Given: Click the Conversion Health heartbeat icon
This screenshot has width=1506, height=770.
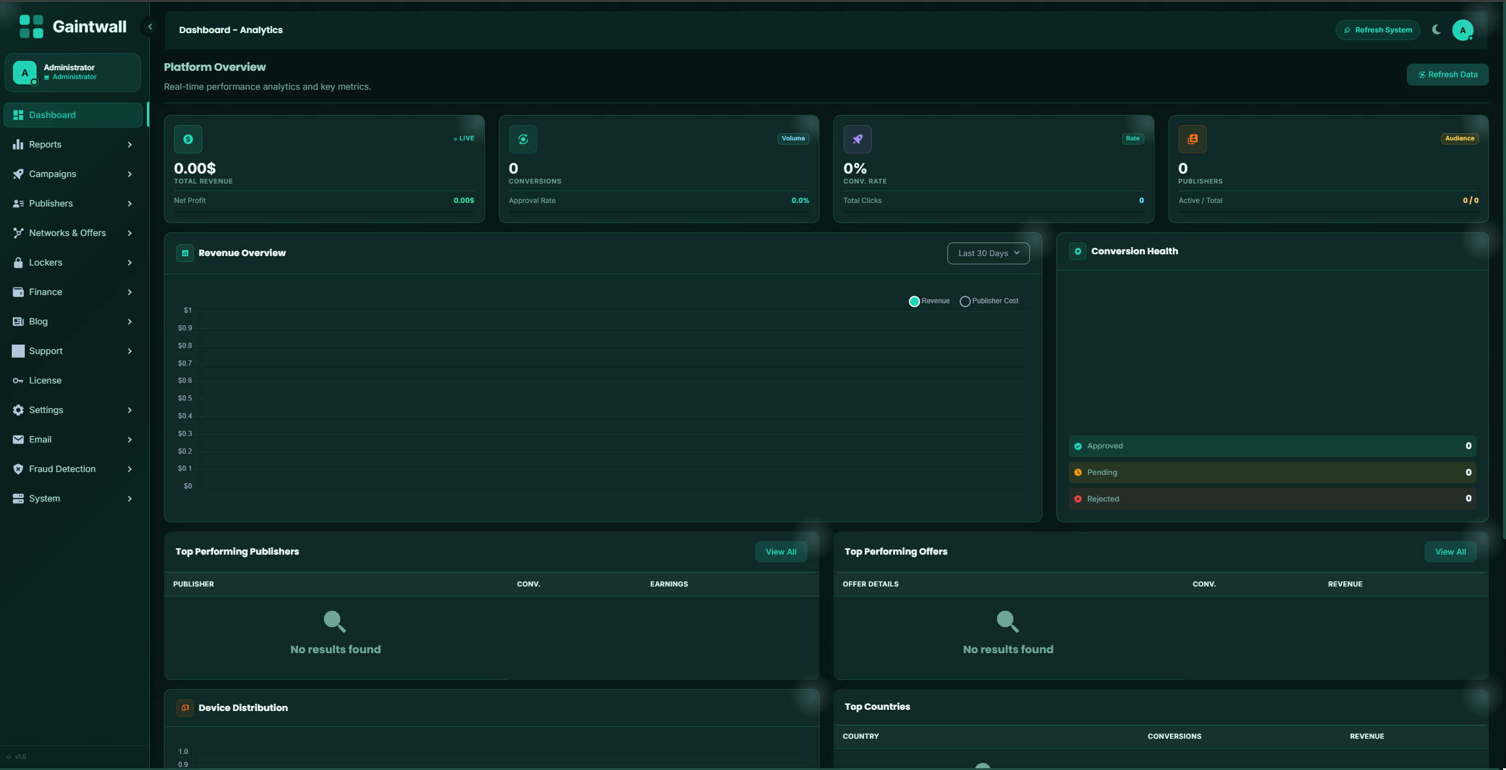Looking at the screenshot, I should (1078, 251).
